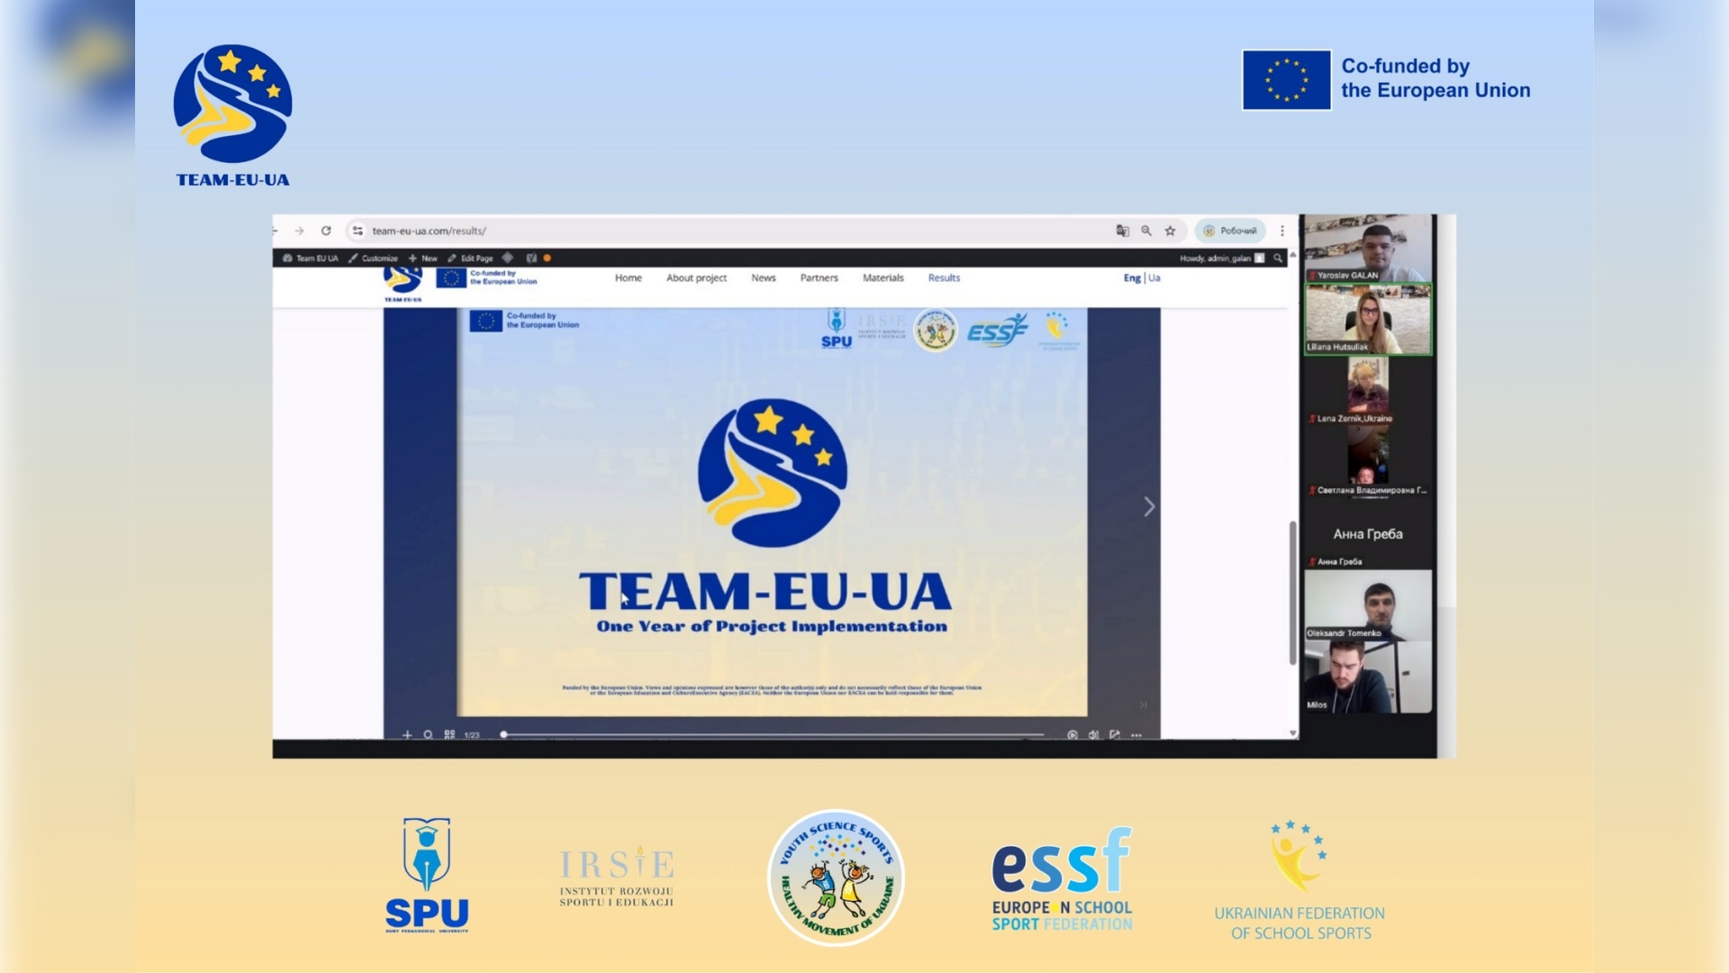Open the About project menu item

(696, 277)
